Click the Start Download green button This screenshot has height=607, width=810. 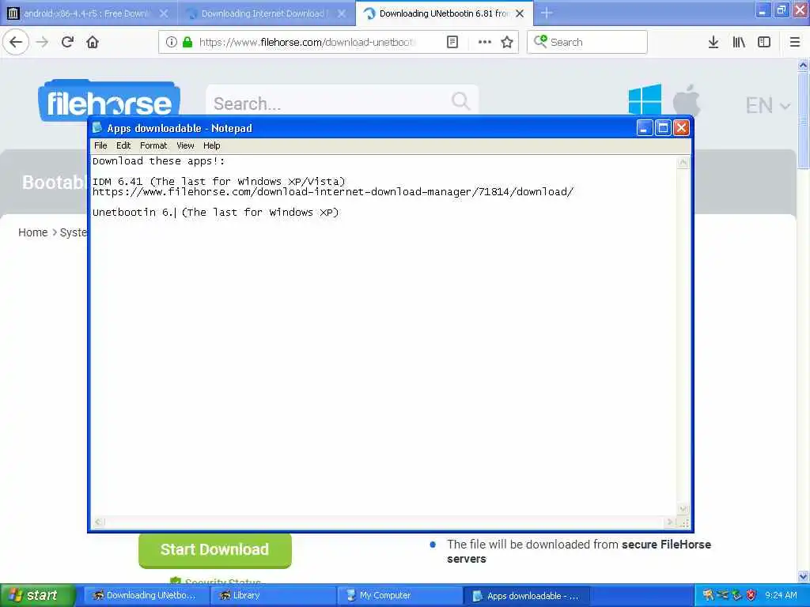pos(215,549)
